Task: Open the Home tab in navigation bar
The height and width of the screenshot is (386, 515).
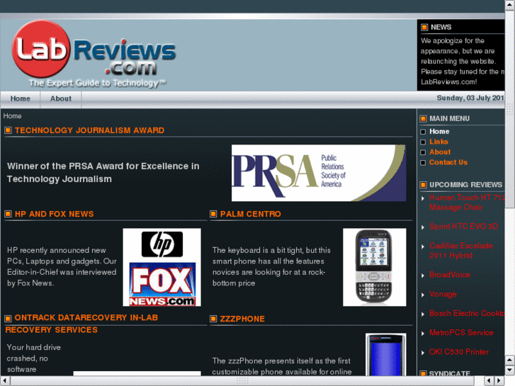Action: coord(21,98)
